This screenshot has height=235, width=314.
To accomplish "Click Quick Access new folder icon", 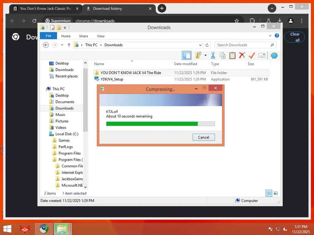I will 59,28.
